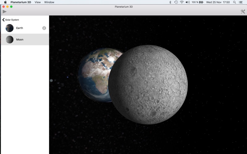
Task: Start the animation with the play button
Action: pyautogui.click(x=5, y=11)
